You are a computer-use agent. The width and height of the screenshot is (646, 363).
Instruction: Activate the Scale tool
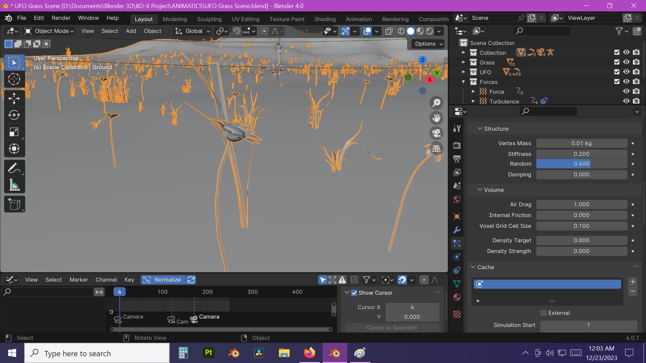[x=14, y=132]
